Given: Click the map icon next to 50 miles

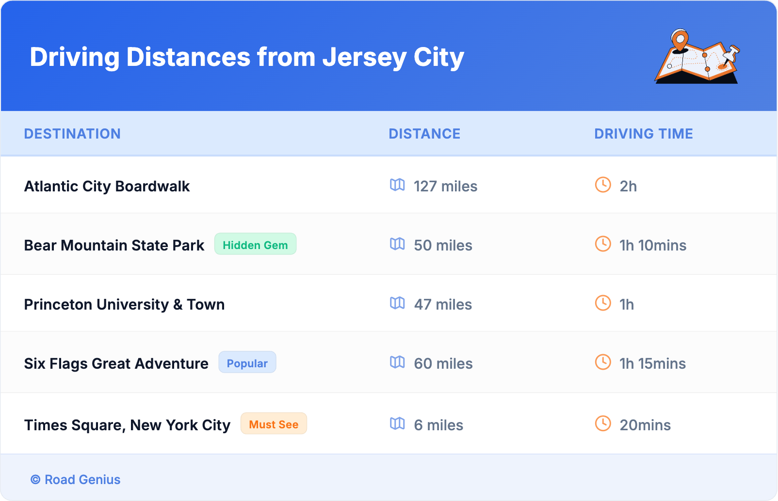Looking at the screenshot, I should tap(397, 244).
